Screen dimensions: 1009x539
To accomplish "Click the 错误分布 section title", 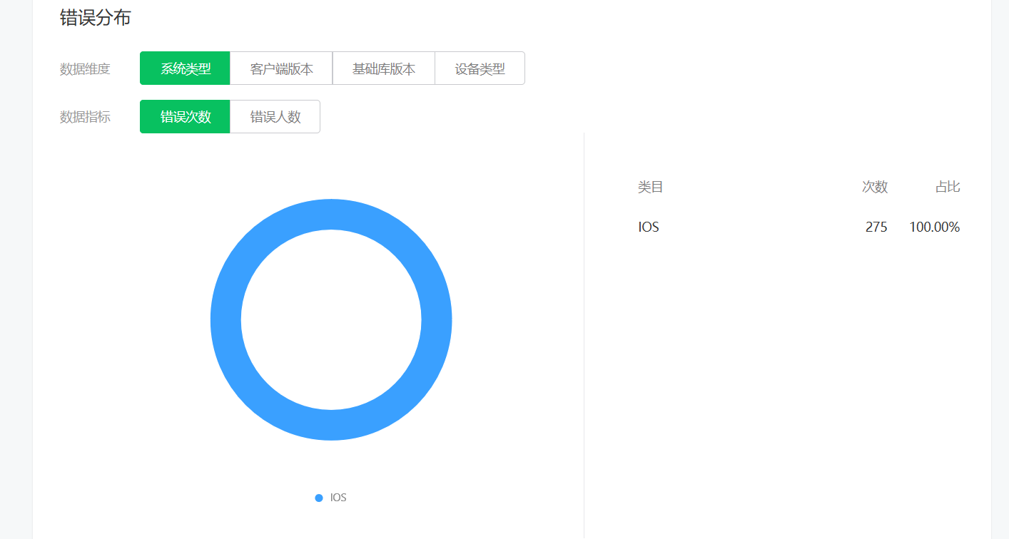I will pyautogui.click(x=95, y=18).
